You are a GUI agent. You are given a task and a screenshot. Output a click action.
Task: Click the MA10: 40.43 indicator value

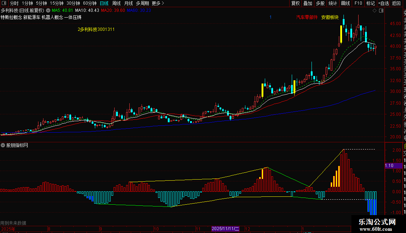point(87,11)
